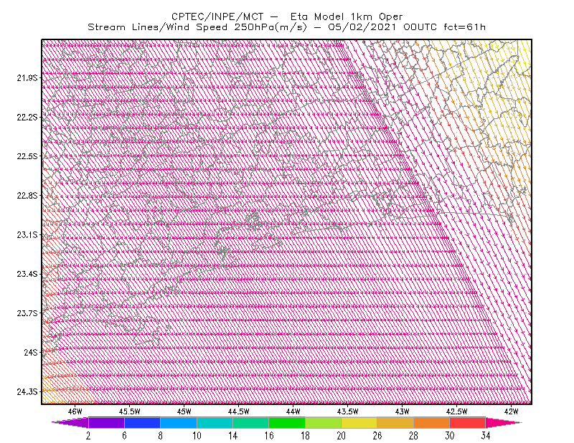This screenshot has width=574, height=443.
Task: Click the '43W' longitude label
Action: (x=403, y=411)
